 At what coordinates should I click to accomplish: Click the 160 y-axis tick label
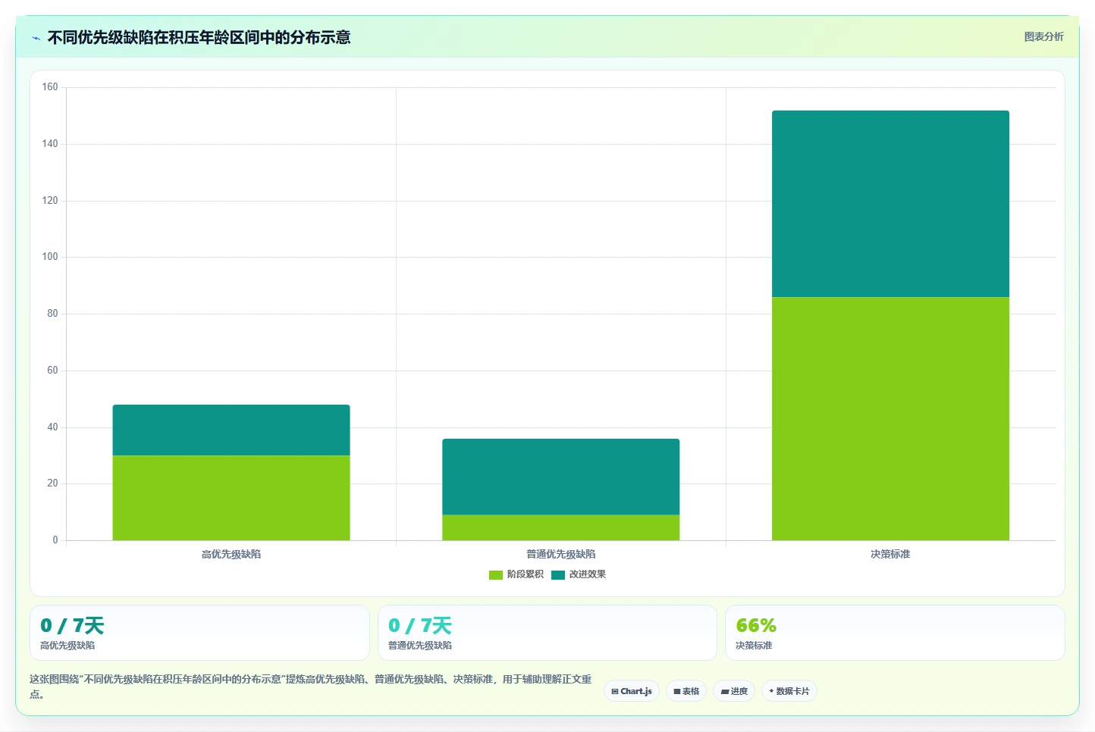50,87
